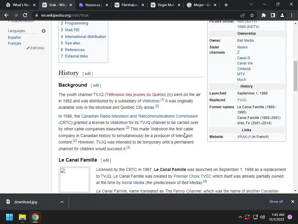Expand options for download.jpg
The image size is (298, 224).
(x=62, y=202)
